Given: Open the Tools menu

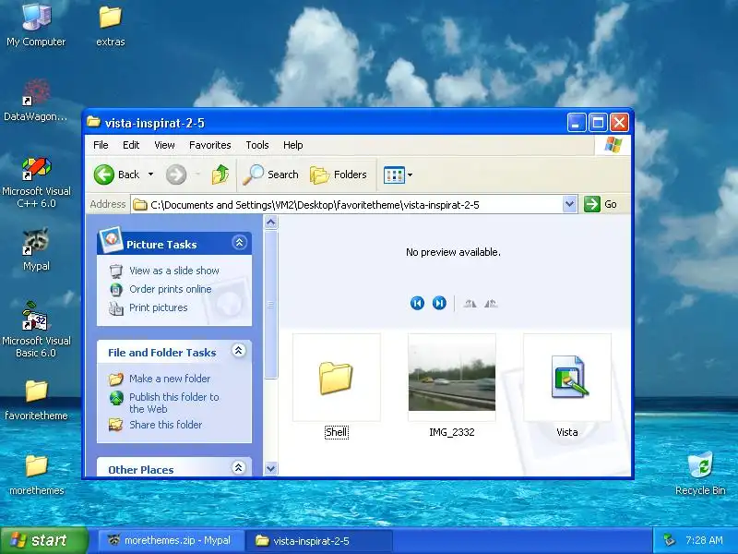Looking at the screenshot, I should [x=257, y=145].
